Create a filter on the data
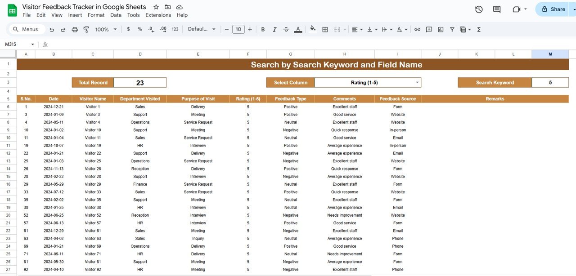 (x=451, y=29)
